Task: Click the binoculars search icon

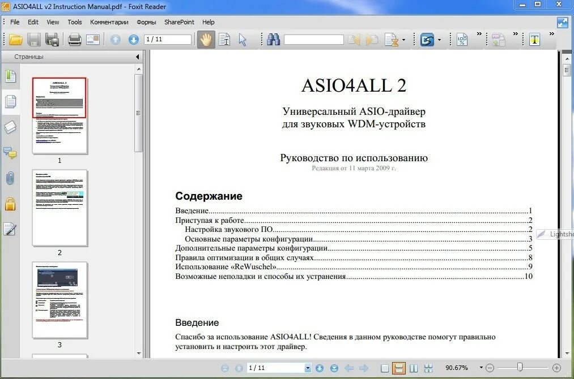Action: 273,39
